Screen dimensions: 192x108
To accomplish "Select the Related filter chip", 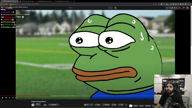I will click(x=135, y=106).
